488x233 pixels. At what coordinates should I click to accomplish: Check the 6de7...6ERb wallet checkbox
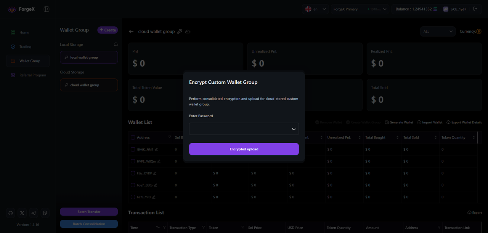click(x=133, y=185)
